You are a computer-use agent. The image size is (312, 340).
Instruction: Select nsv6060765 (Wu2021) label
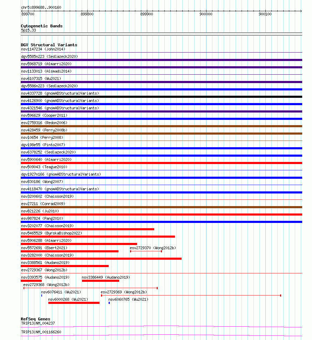click(128, 300)
